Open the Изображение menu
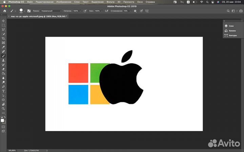 point(64,2)
